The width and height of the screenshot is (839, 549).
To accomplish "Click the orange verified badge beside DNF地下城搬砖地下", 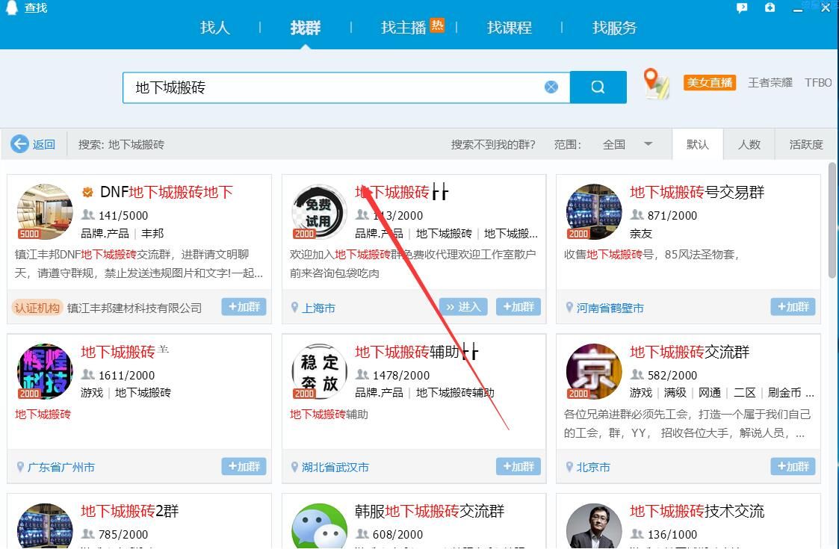I will [x=87, y=192].
